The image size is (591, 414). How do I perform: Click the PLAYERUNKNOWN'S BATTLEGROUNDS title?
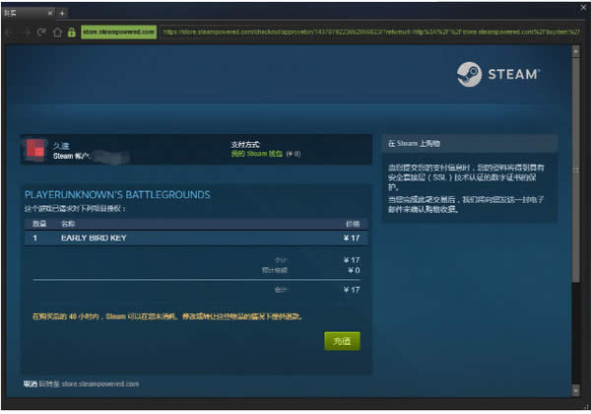(x=117, y=195)
